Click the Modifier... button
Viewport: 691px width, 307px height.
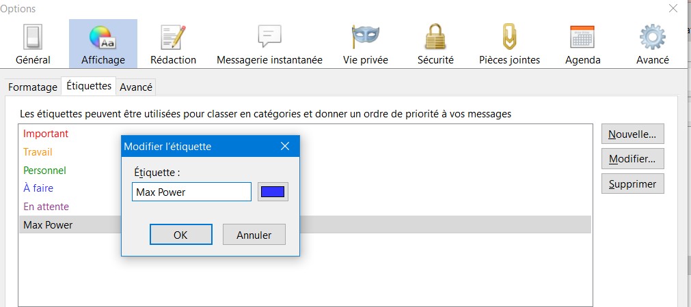tap(632, 159)
